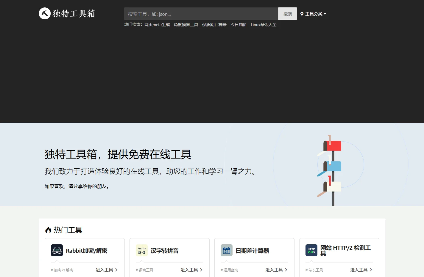Open the Rabbit加密/解密 tool title
This screenshot has height=277, width=424.
[87, 251]
